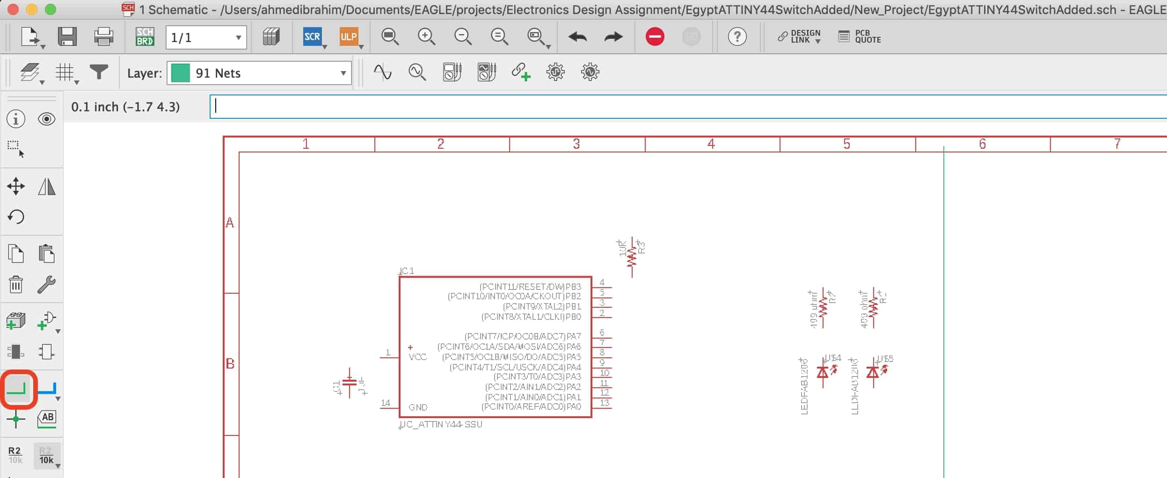Open the Design Link menu

click(799, 36)
